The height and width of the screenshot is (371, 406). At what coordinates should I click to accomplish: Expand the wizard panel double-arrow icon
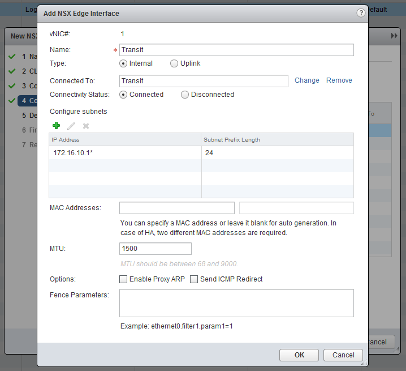click(x=394, y=36)
